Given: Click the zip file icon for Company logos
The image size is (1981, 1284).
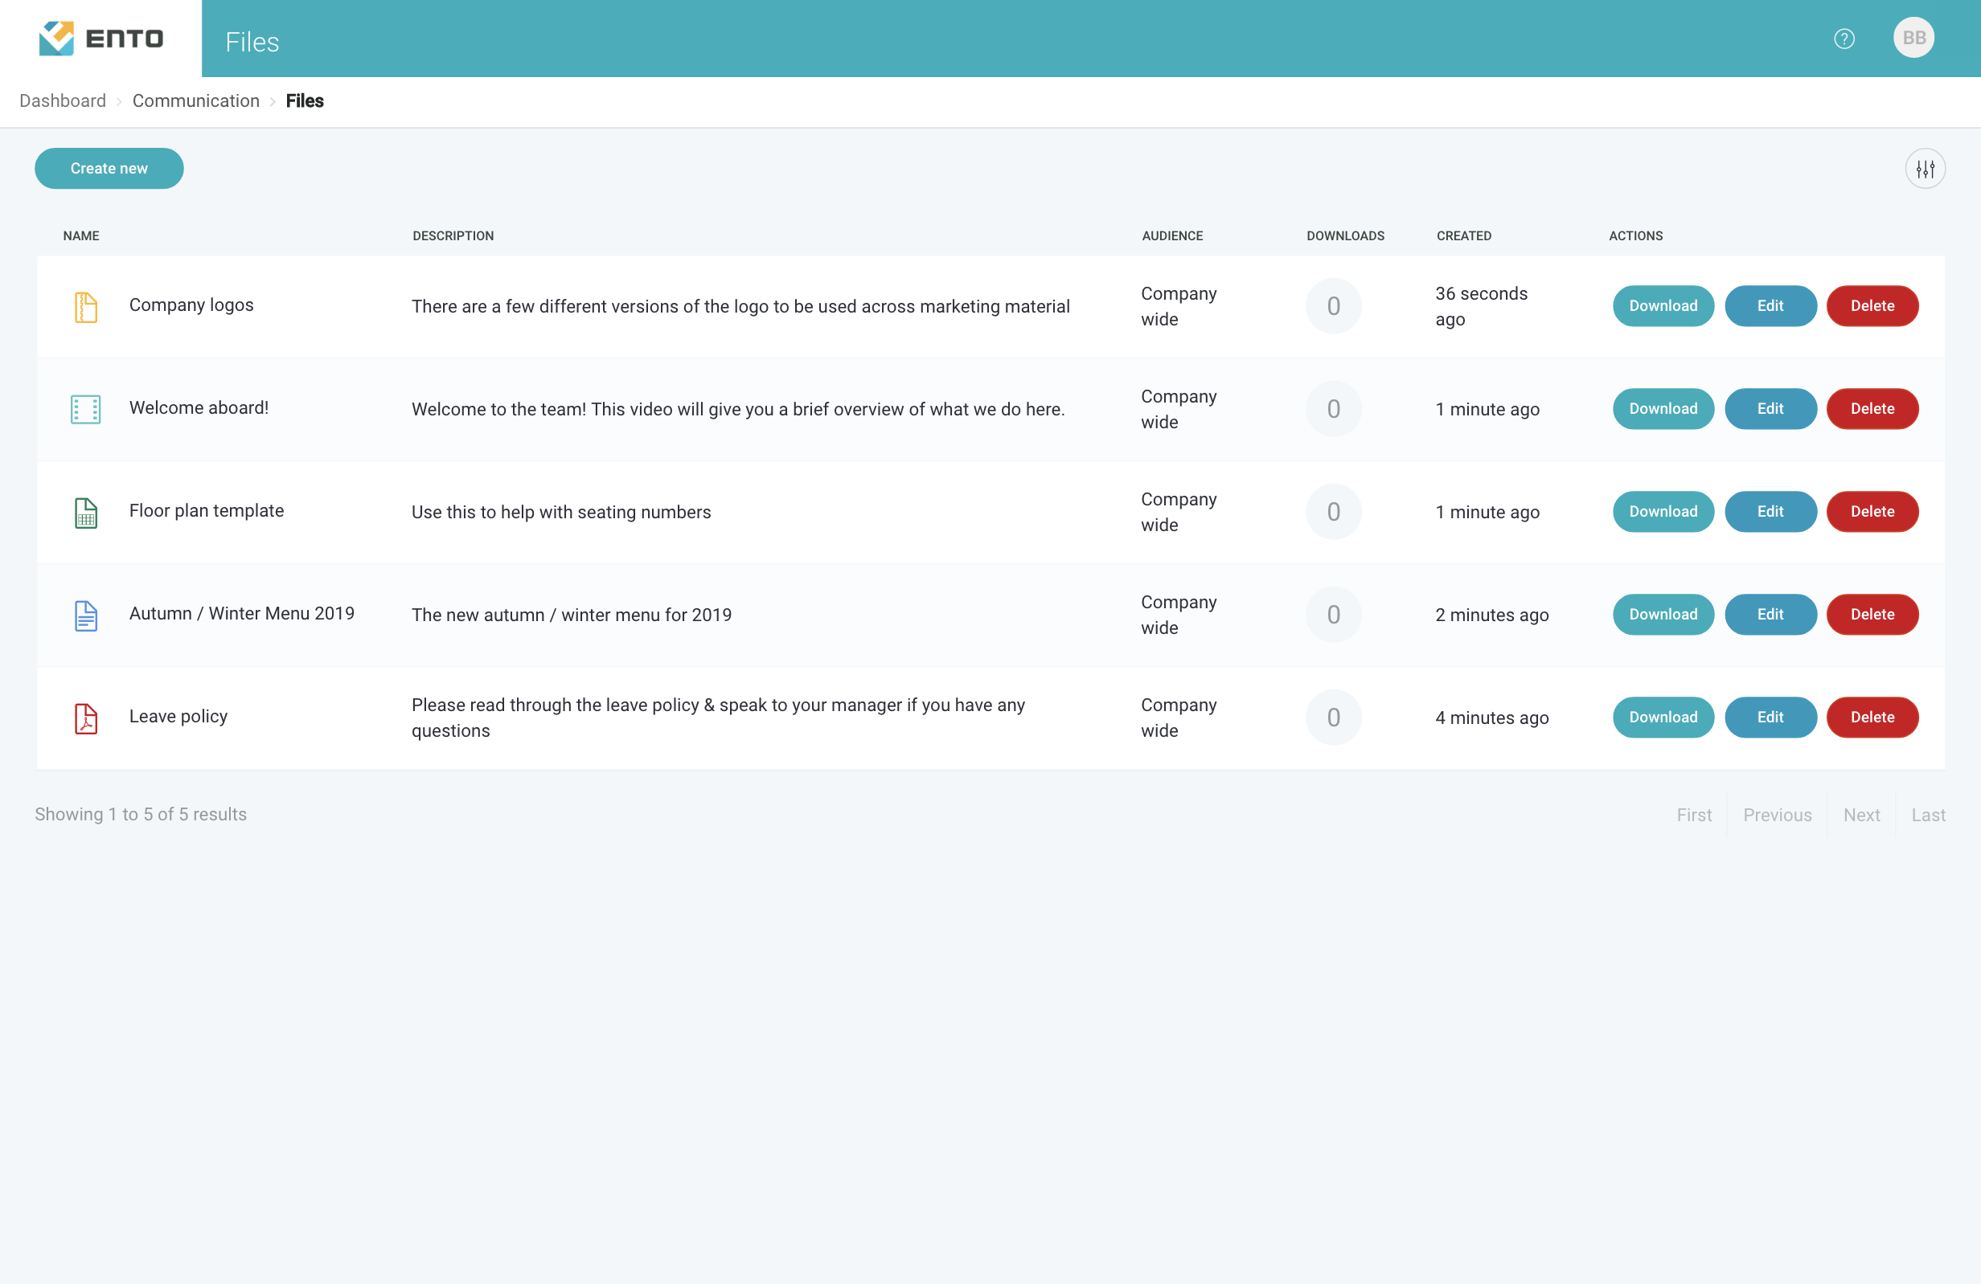Looking at the screenshot, I should pos(86,307).
